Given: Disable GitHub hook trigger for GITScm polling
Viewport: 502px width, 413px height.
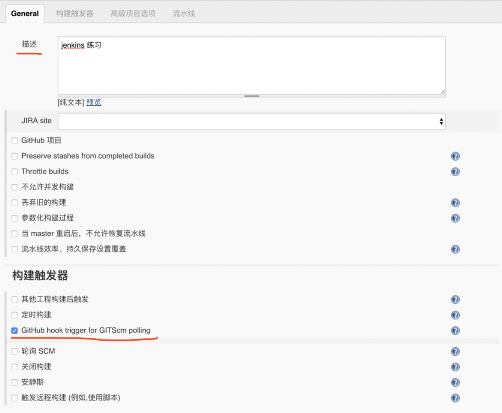Looking at the screenshot, I should pyautogui.click(x=14, y=331).
